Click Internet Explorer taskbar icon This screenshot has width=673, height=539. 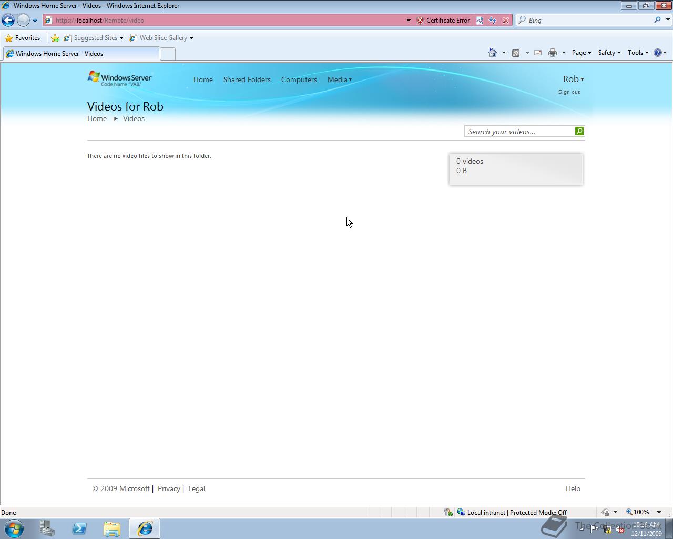click(x=145, y=528)
